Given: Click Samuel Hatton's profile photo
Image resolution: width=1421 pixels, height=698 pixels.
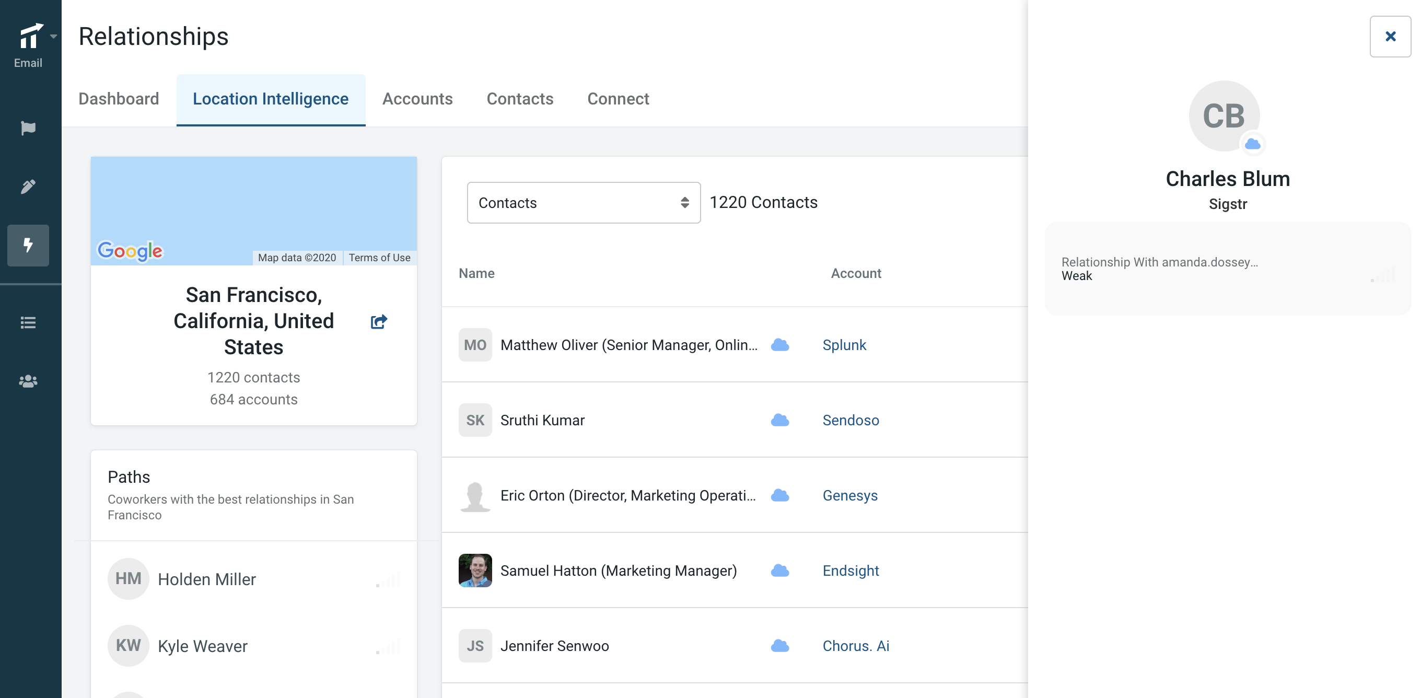Looking at the screenshot, I should [x=475, y=570].
